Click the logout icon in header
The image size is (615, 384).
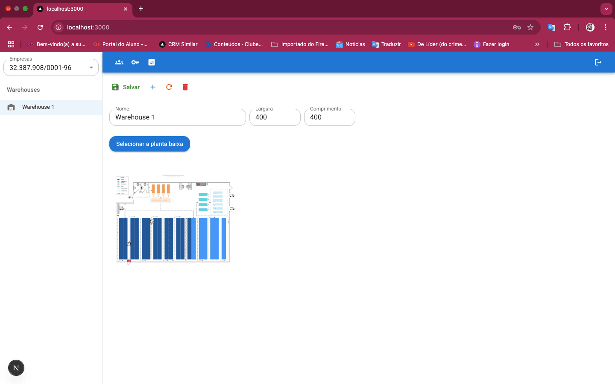point(598,62)
